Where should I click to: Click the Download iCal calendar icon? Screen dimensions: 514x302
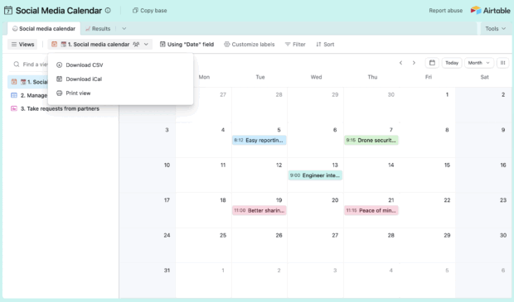click(x=59, y=79)
